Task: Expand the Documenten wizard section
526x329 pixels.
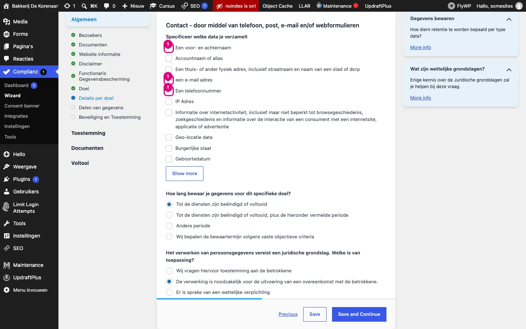Action: 87,148
